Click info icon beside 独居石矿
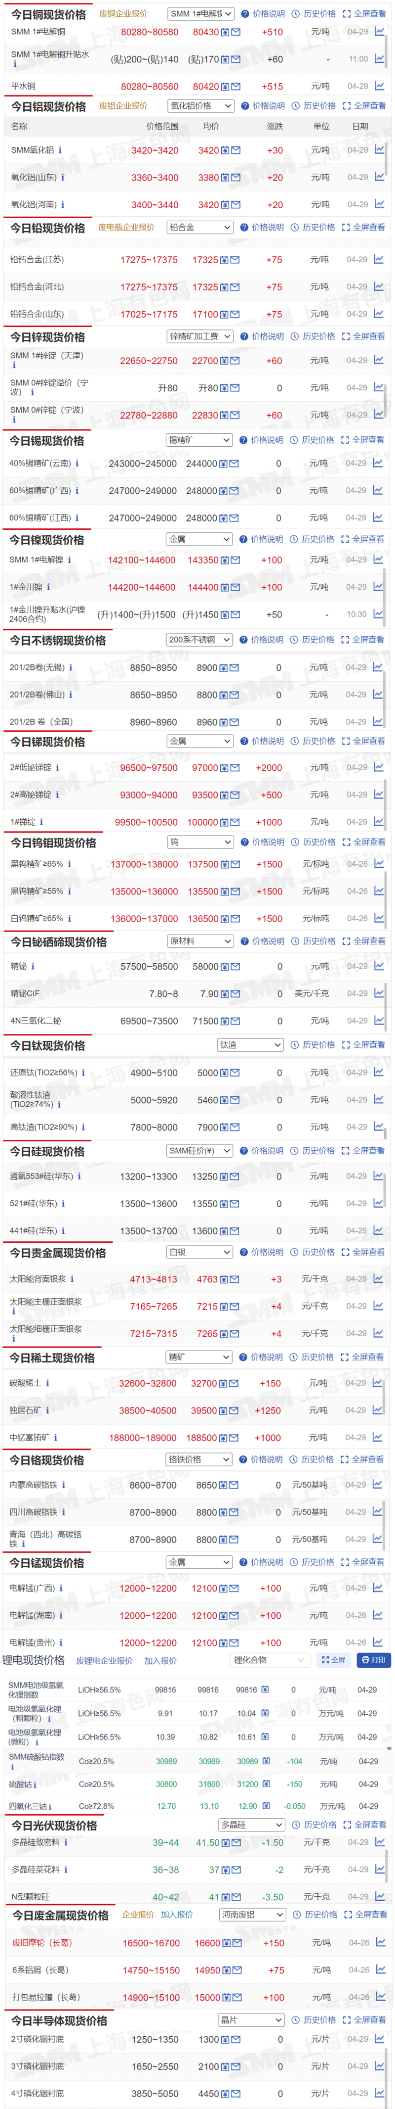This screenshot has height=2109, width=395. 46,1410
